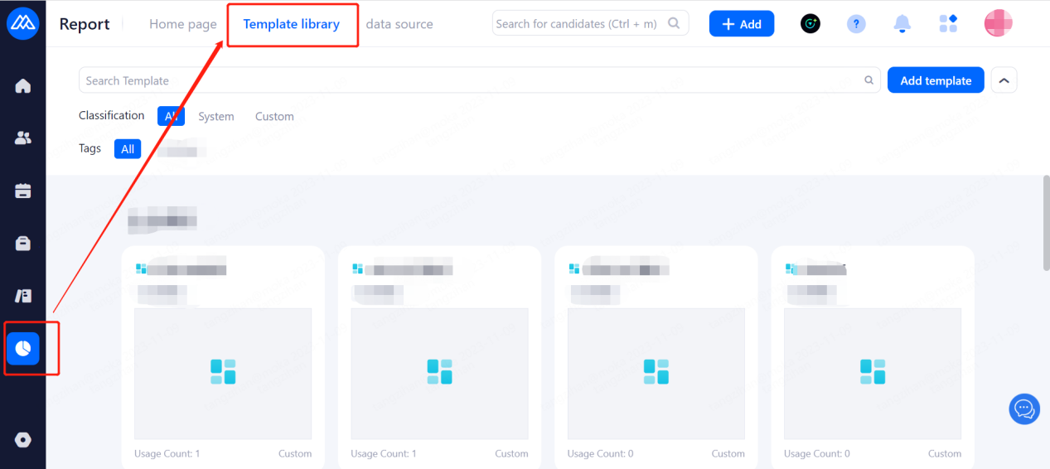Select the System classification filter

point(216,117)
